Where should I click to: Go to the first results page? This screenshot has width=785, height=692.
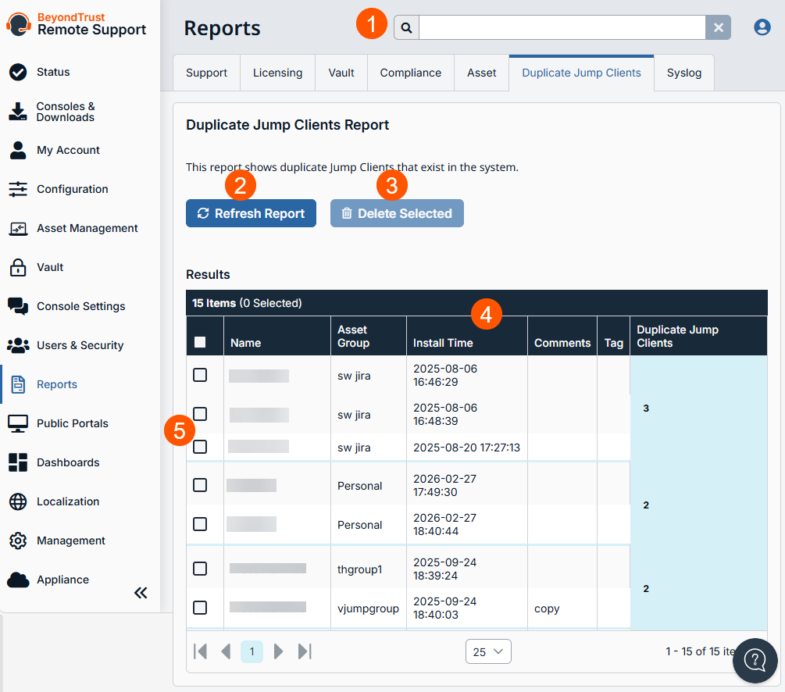(x=200, y=651)
